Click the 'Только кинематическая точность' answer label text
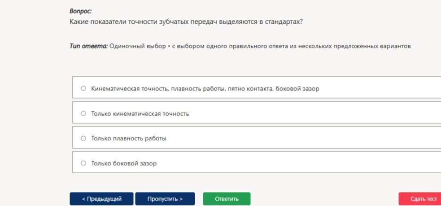The height and width of the screenshot is (206, 441). 140,114
